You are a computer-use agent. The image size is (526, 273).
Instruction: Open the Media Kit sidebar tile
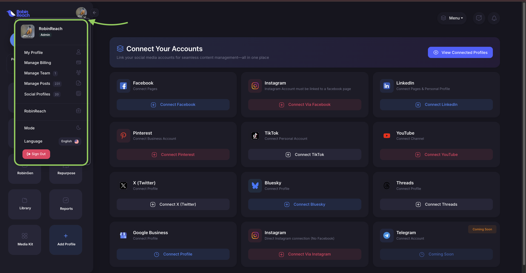click(25, 240)
